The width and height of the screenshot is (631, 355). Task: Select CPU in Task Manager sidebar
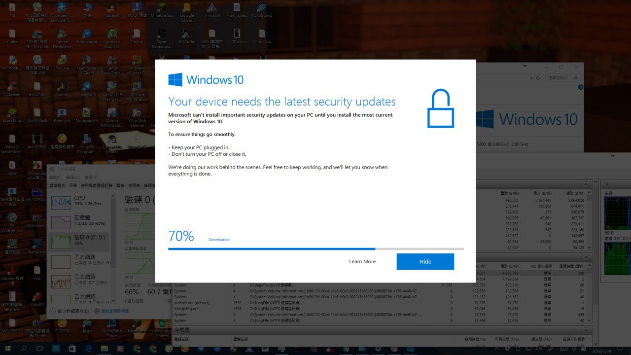tap(79, 201)
